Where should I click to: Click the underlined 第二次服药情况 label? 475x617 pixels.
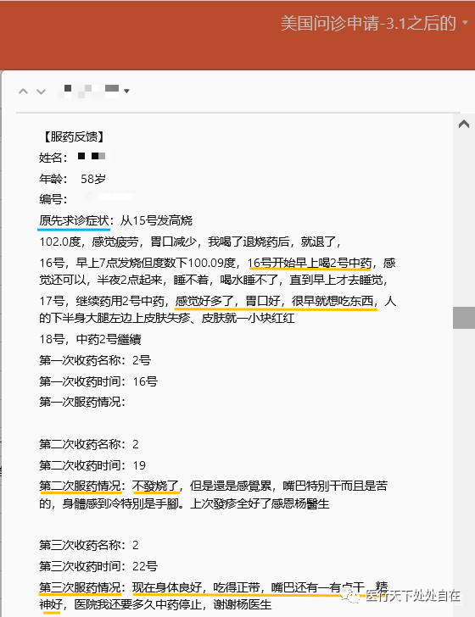click(80, 486)
